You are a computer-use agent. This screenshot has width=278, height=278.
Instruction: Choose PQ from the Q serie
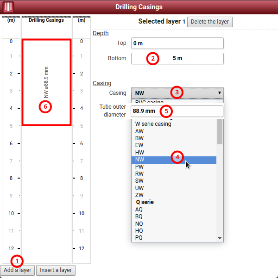[139, 238]
